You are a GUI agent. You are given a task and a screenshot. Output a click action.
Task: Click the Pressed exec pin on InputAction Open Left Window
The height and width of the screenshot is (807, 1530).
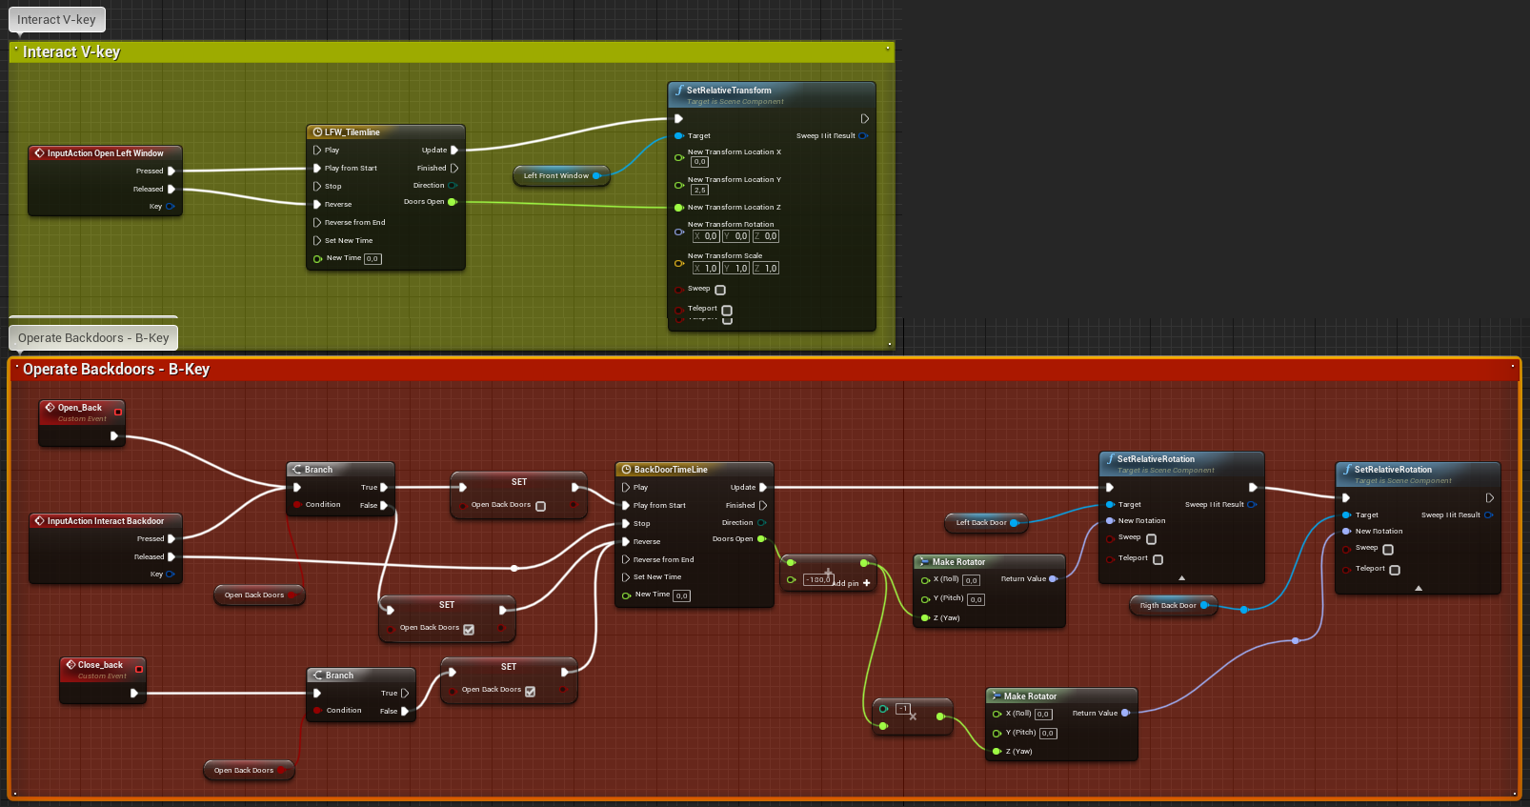click(x=171, y=171)
